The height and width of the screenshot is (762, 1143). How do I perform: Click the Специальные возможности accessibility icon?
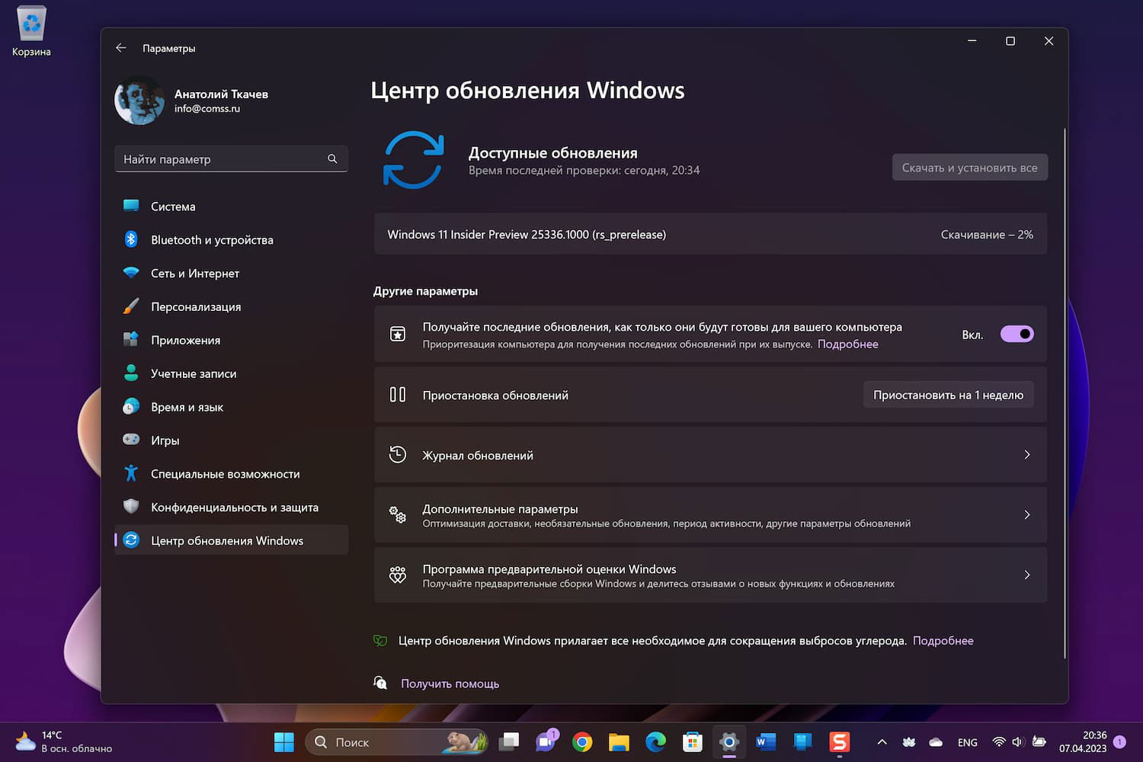130,473
